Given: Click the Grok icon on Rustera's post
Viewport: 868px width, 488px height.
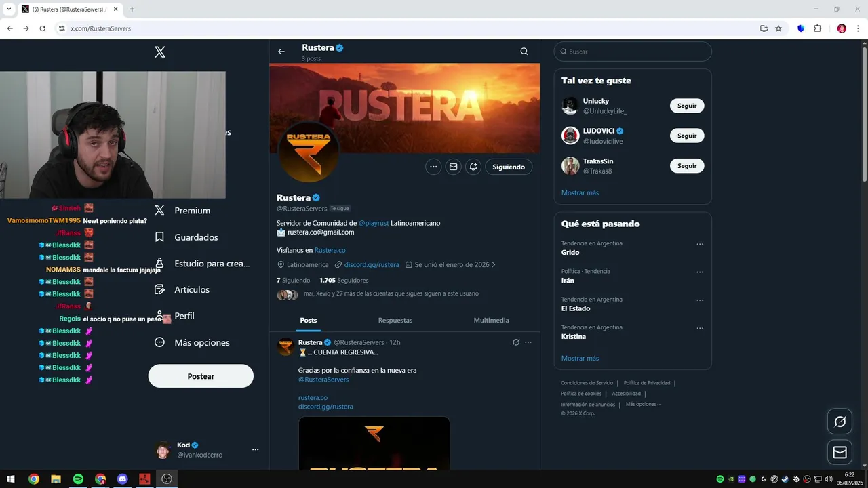Looking at the screenshot, I should point(516,342).
